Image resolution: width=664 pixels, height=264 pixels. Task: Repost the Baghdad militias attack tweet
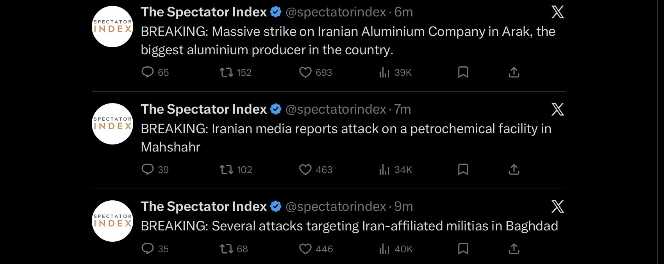tap(227, 249)
